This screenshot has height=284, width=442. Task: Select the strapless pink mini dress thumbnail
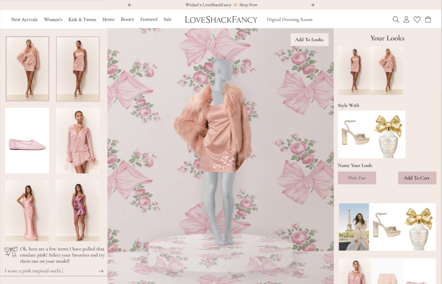click(78, 69)
